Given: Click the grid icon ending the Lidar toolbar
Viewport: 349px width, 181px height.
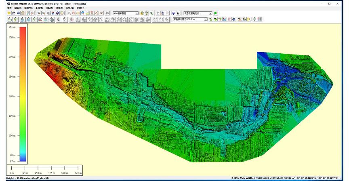Looking at the screenshot, I should 260,19.
